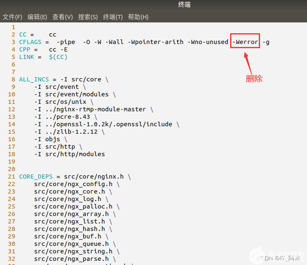Screen dimensions: 307x265
Task: Click the CORE_DEPS variable name
Action: tap(36, 177)
